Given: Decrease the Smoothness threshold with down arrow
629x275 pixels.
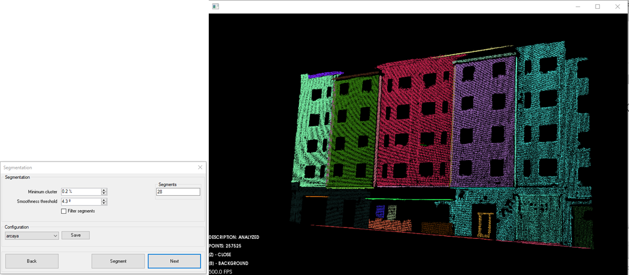Looking at the screenshot, I should pyautogui.click(x=104, y=204).
